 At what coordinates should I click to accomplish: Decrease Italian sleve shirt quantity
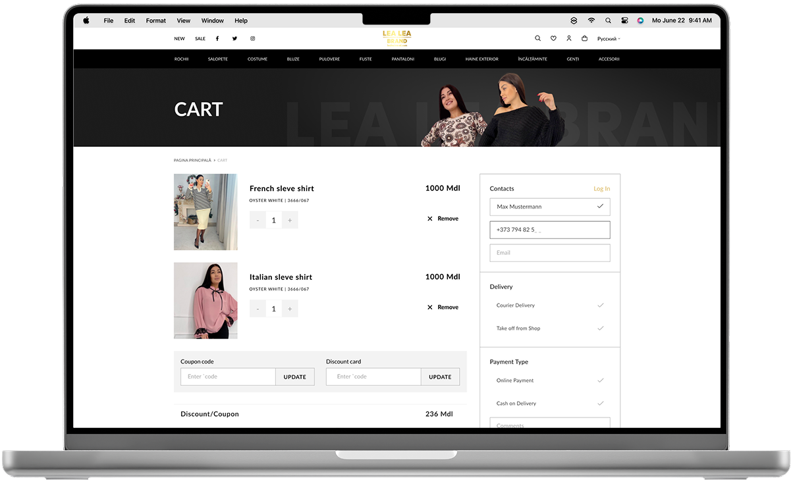(258, 309)
